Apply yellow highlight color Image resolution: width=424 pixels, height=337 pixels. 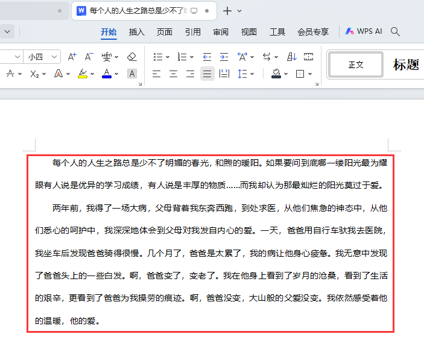(x=83, y=74)
